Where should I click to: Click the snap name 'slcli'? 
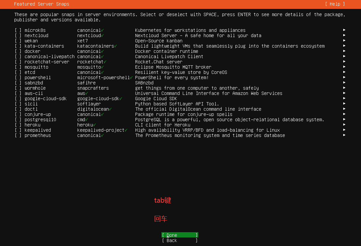click(31, 104)
